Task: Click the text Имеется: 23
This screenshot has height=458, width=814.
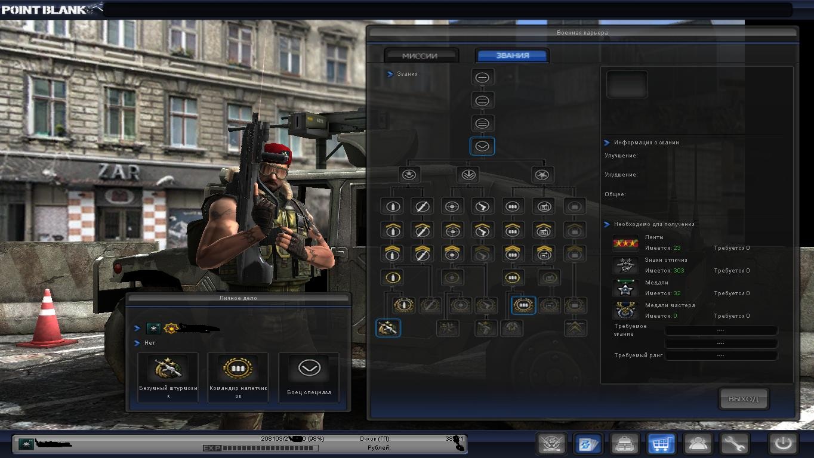Action: (x=662, y=248)
